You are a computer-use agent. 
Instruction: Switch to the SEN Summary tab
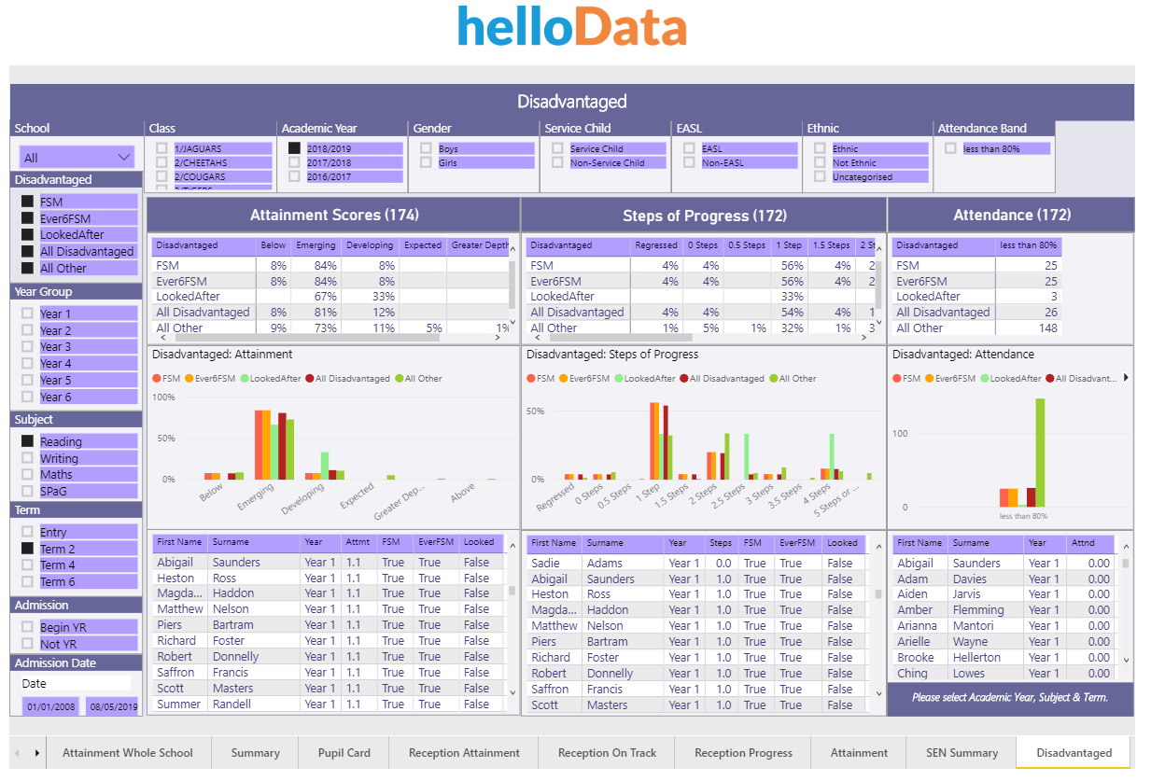coord(962,752)
